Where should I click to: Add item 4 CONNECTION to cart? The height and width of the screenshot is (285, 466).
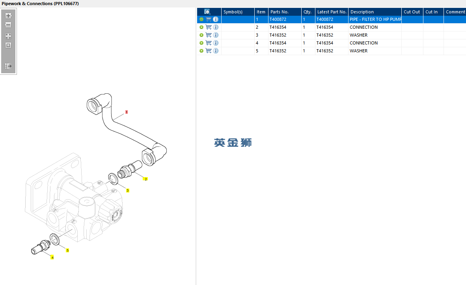coord(209,43)
